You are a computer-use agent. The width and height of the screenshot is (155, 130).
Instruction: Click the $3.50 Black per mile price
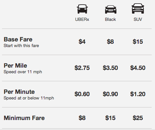click(x=110, y=68)
